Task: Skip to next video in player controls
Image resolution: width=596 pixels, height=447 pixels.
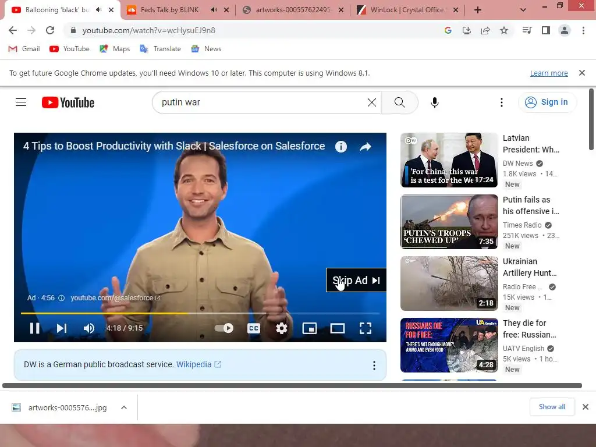Action: (62, 328)
